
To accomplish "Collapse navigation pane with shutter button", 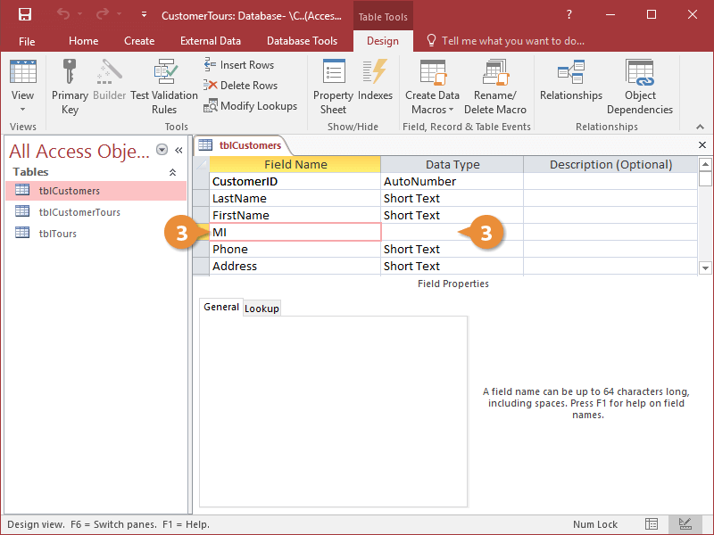I will [179, 150].
